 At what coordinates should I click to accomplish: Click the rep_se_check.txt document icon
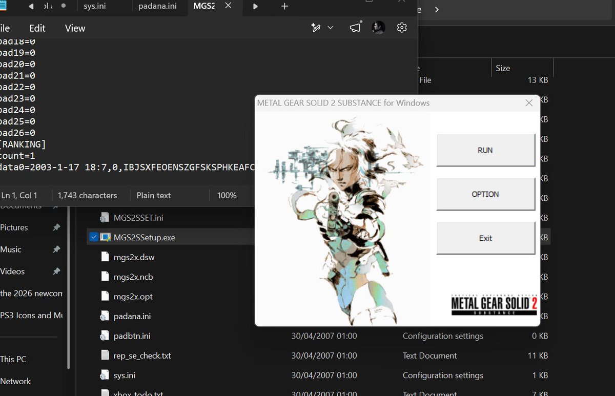click(x=105, y=356)
